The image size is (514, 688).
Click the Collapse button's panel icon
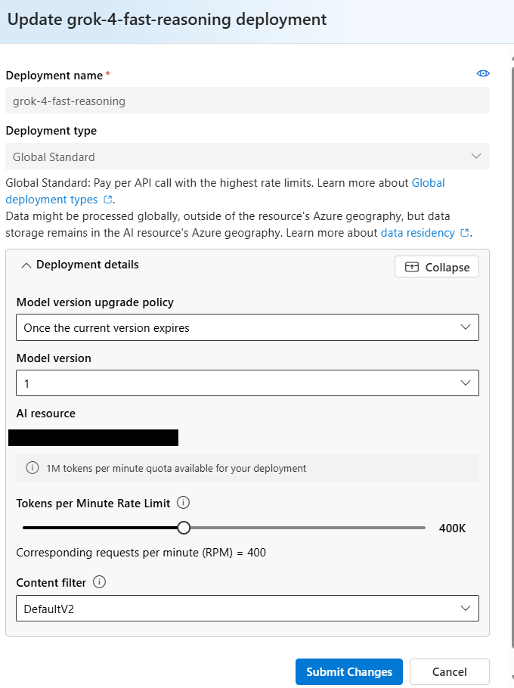point(412,267)
